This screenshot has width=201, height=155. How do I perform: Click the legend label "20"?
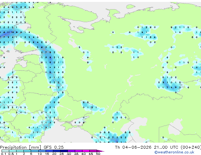point(54,154)
